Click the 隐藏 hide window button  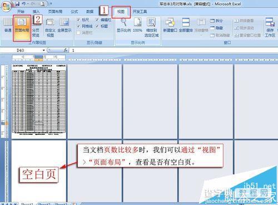(216, 28)
